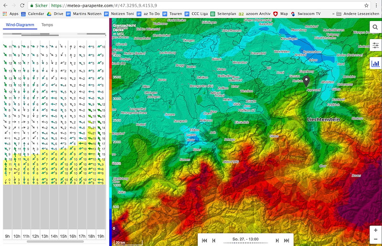Click the location pin marker near Appenzell
The width and height of the screenshot is (382, 246).
(x=306, y=81)
